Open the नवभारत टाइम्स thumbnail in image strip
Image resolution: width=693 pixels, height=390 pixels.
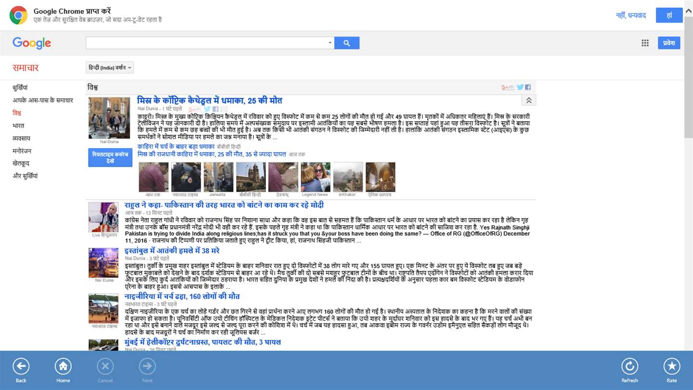point(186,177)
